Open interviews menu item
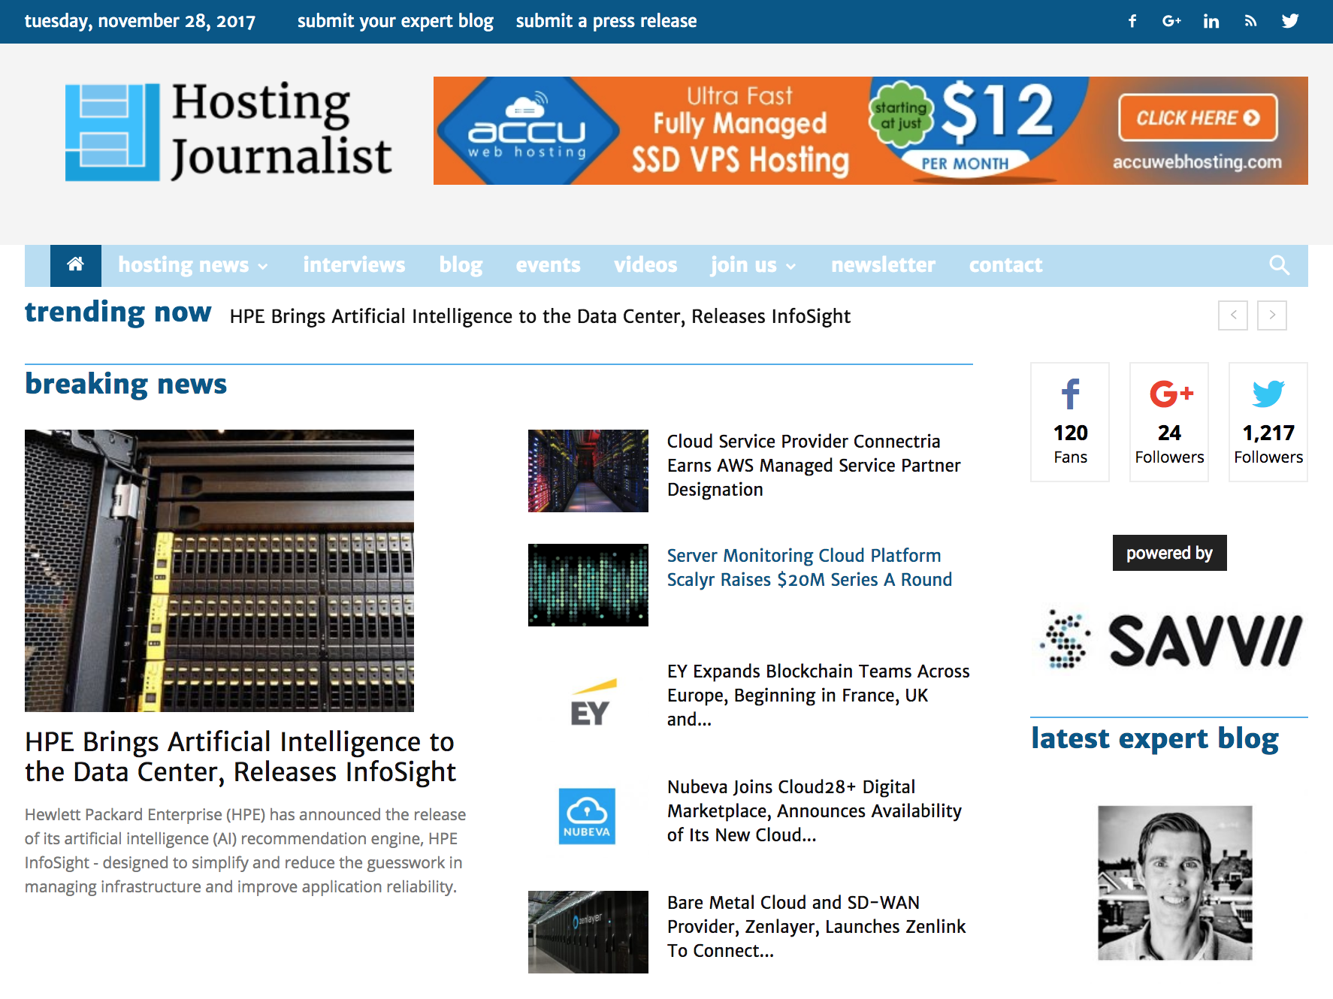 click(x=354, y=265)
